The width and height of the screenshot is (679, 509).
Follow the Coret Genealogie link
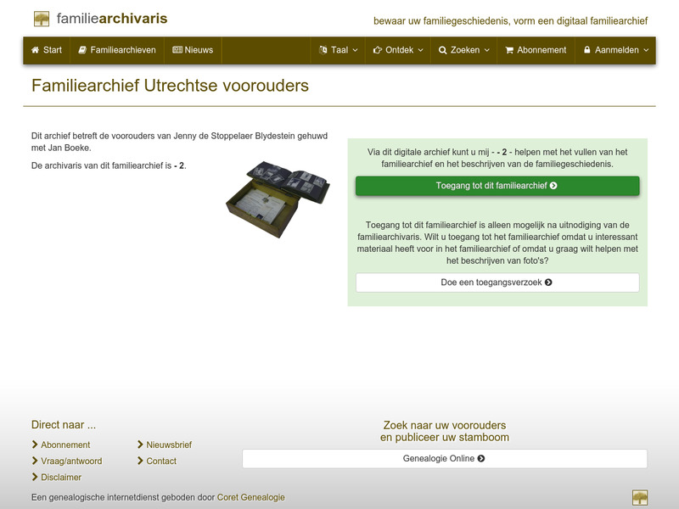point(251,496)
